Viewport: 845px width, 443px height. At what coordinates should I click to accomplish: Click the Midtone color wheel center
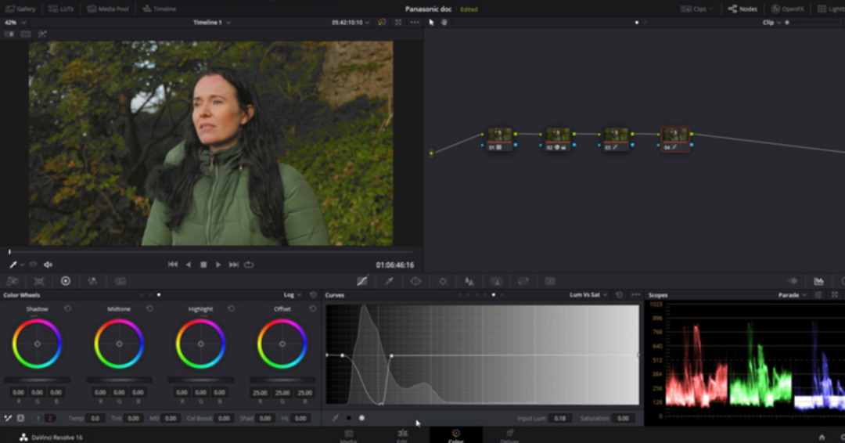(x=119, y=344)
